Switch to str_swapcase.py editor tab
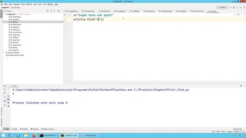Screen dimensions: 246x138 pos(89,11)
